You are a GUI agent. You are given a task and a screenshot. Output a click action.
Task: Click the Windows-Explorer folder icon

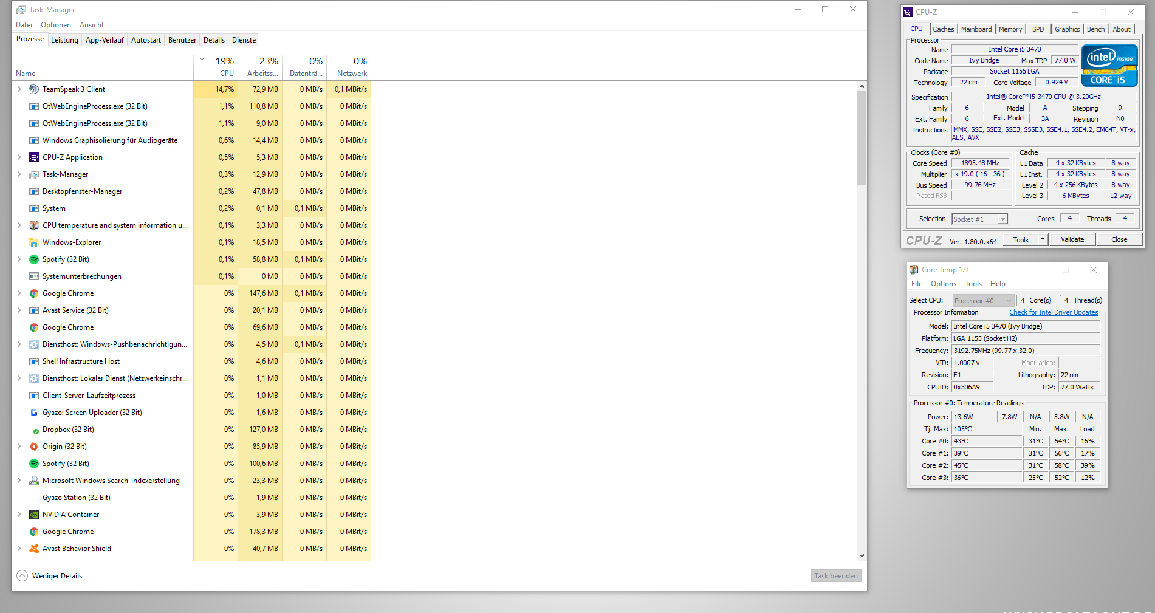point(34,242)
